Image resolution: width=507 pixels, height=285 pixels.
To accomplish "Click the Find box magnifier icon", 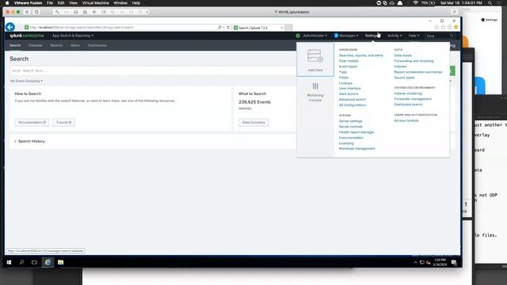I will tap(452, 36).
